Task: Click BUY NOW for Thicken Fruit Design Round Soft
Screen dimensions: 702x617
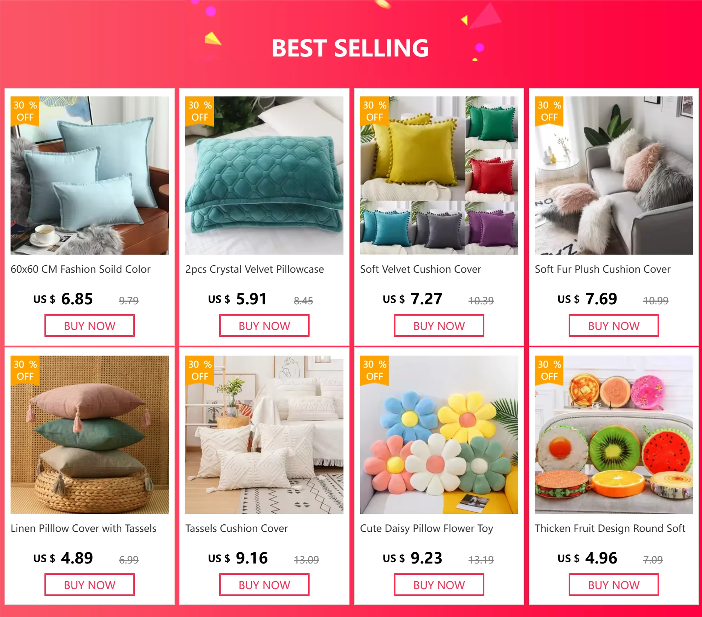Action: point(614,585)
